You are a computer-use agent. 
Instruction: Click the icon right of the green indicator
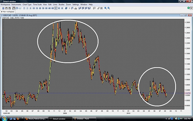(x=191, y=8)
